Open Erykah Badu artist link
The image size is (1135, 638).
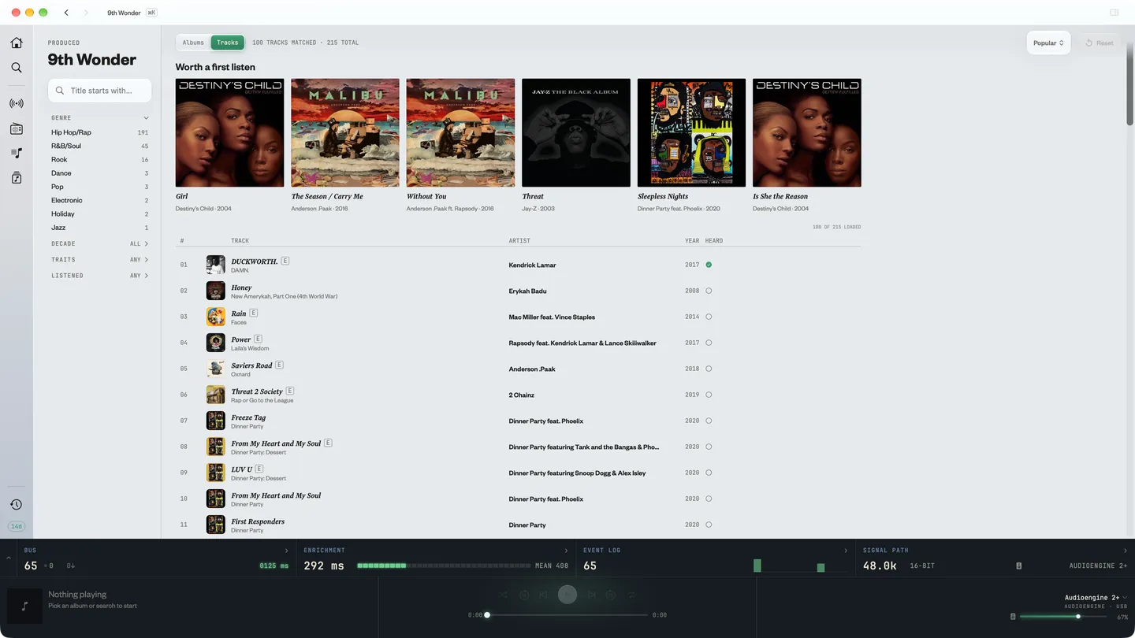point(527,291)
